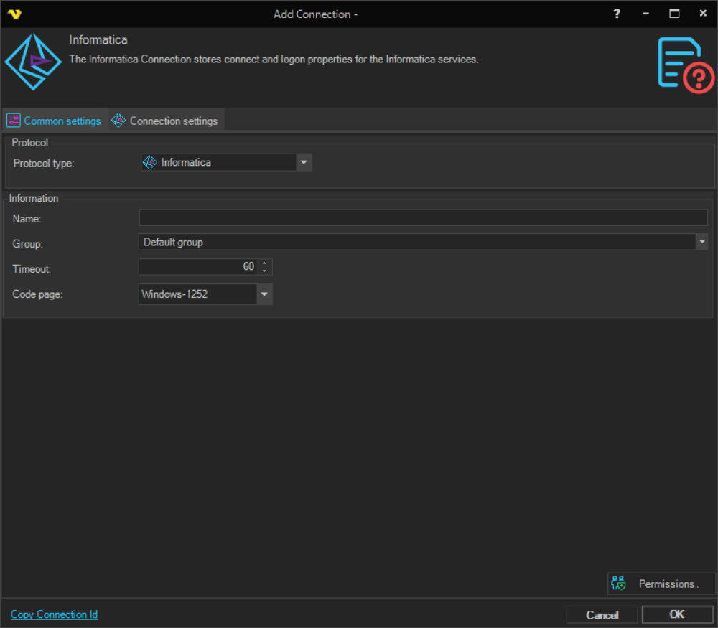The width and height of the screenshot is (718, 628).
Task: Expand the Code page Windows-1252 dropdown
Action: pos(264,294)
